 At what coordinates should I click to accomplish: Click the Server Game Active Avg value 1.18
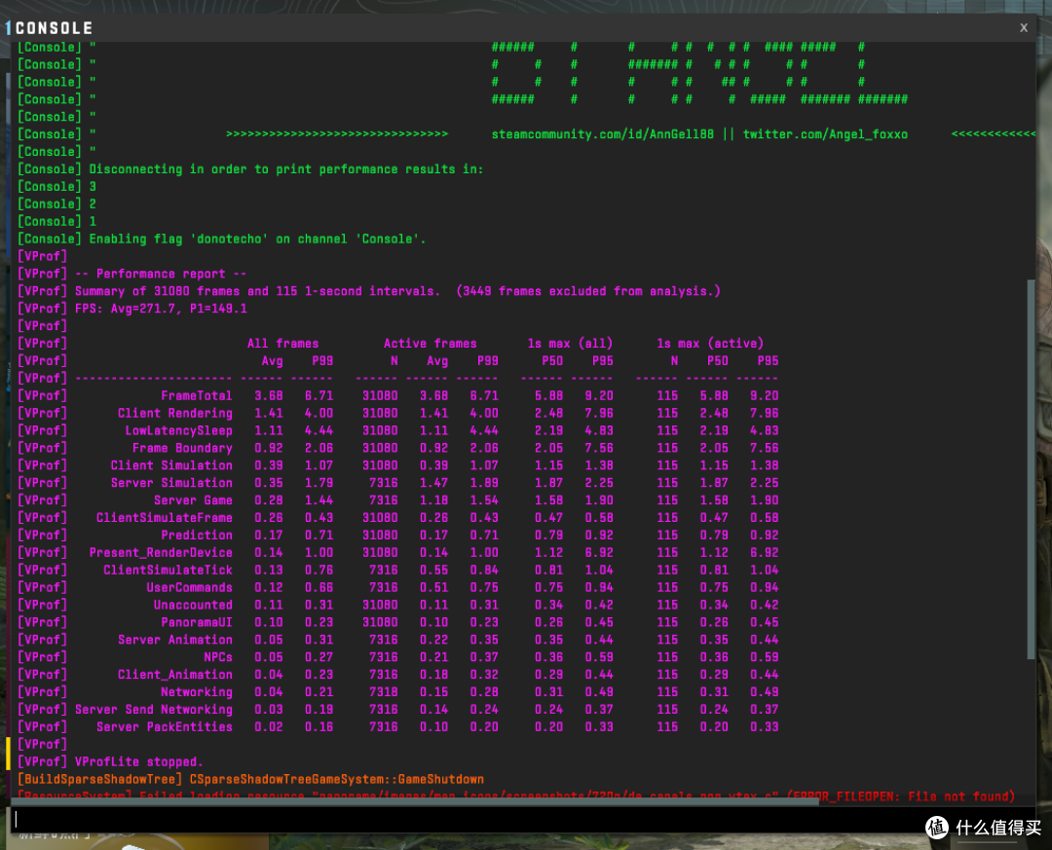tap(433, 500)
